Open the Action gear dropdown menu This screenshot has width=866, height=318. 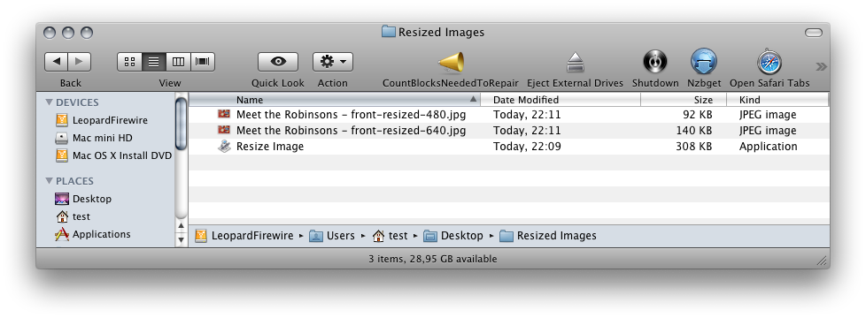click(x=332, y=62)
